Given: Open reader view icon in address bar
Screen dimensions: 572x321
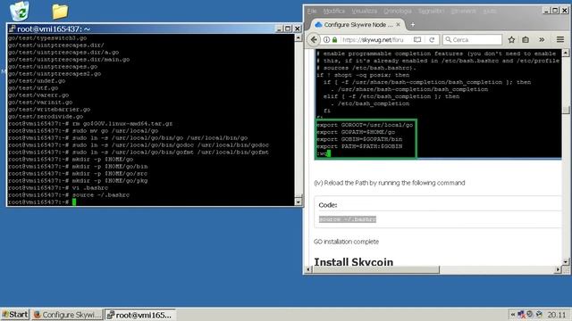Looking at the screenshot, I should pos(417,39).
